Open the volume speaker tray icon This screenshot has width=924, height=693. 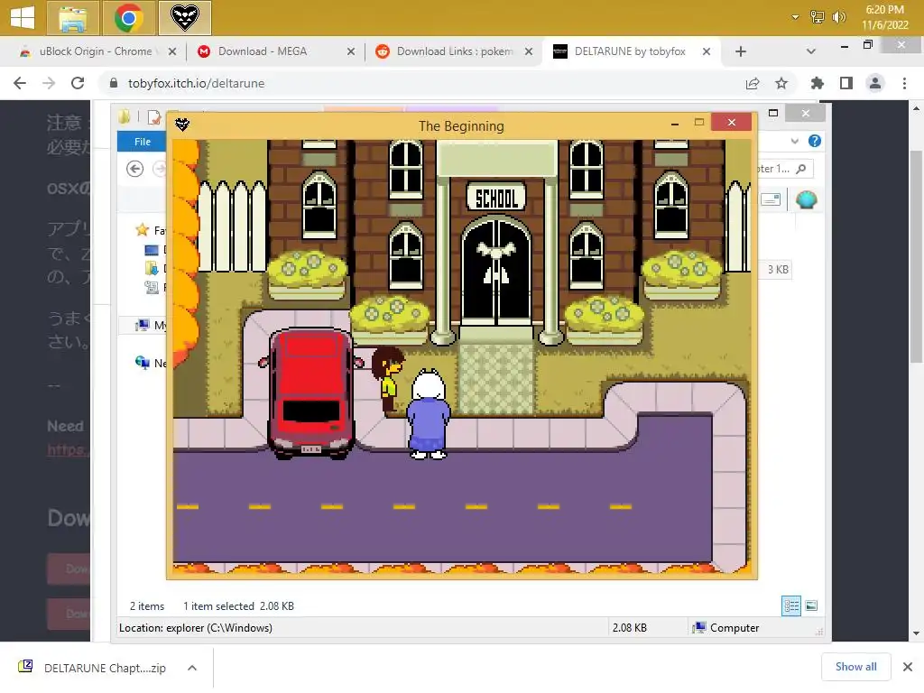tap(838, 17)
